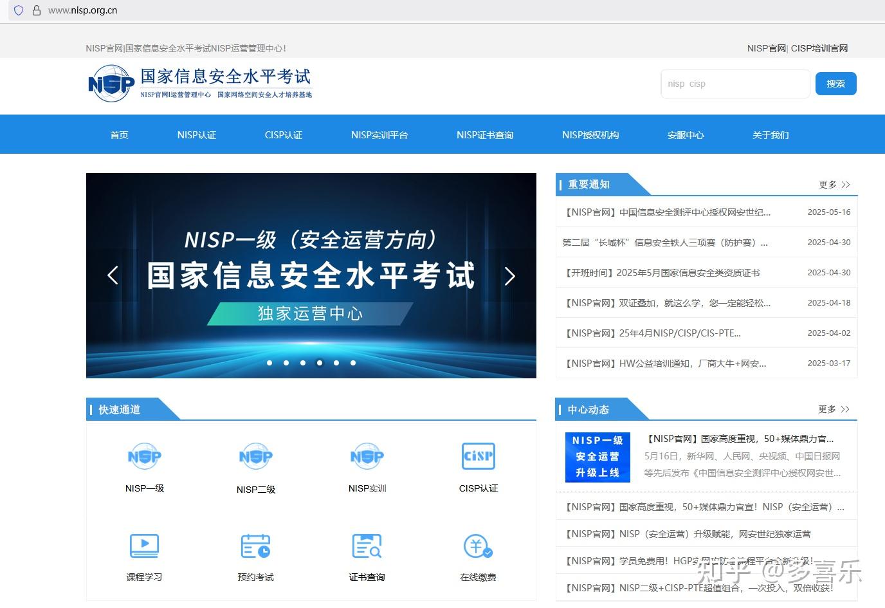Viewport: 885px width, 608px height.
Task: Open the 证书查询 search icon
Action: coord(367,546)
